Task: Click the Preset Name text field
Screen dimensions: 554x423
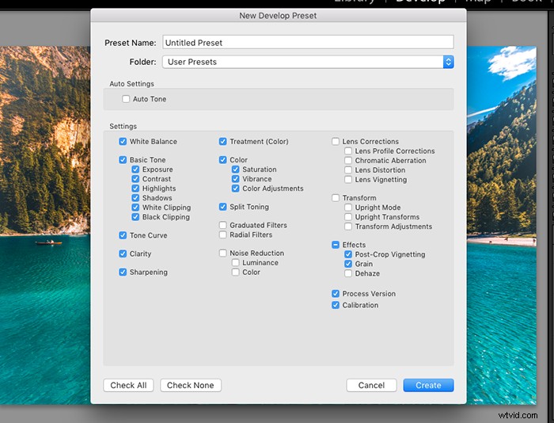Action: pyautogui.click(x=308, y=43)
